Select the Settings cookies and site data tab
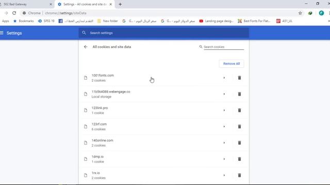 coord(85,4)
